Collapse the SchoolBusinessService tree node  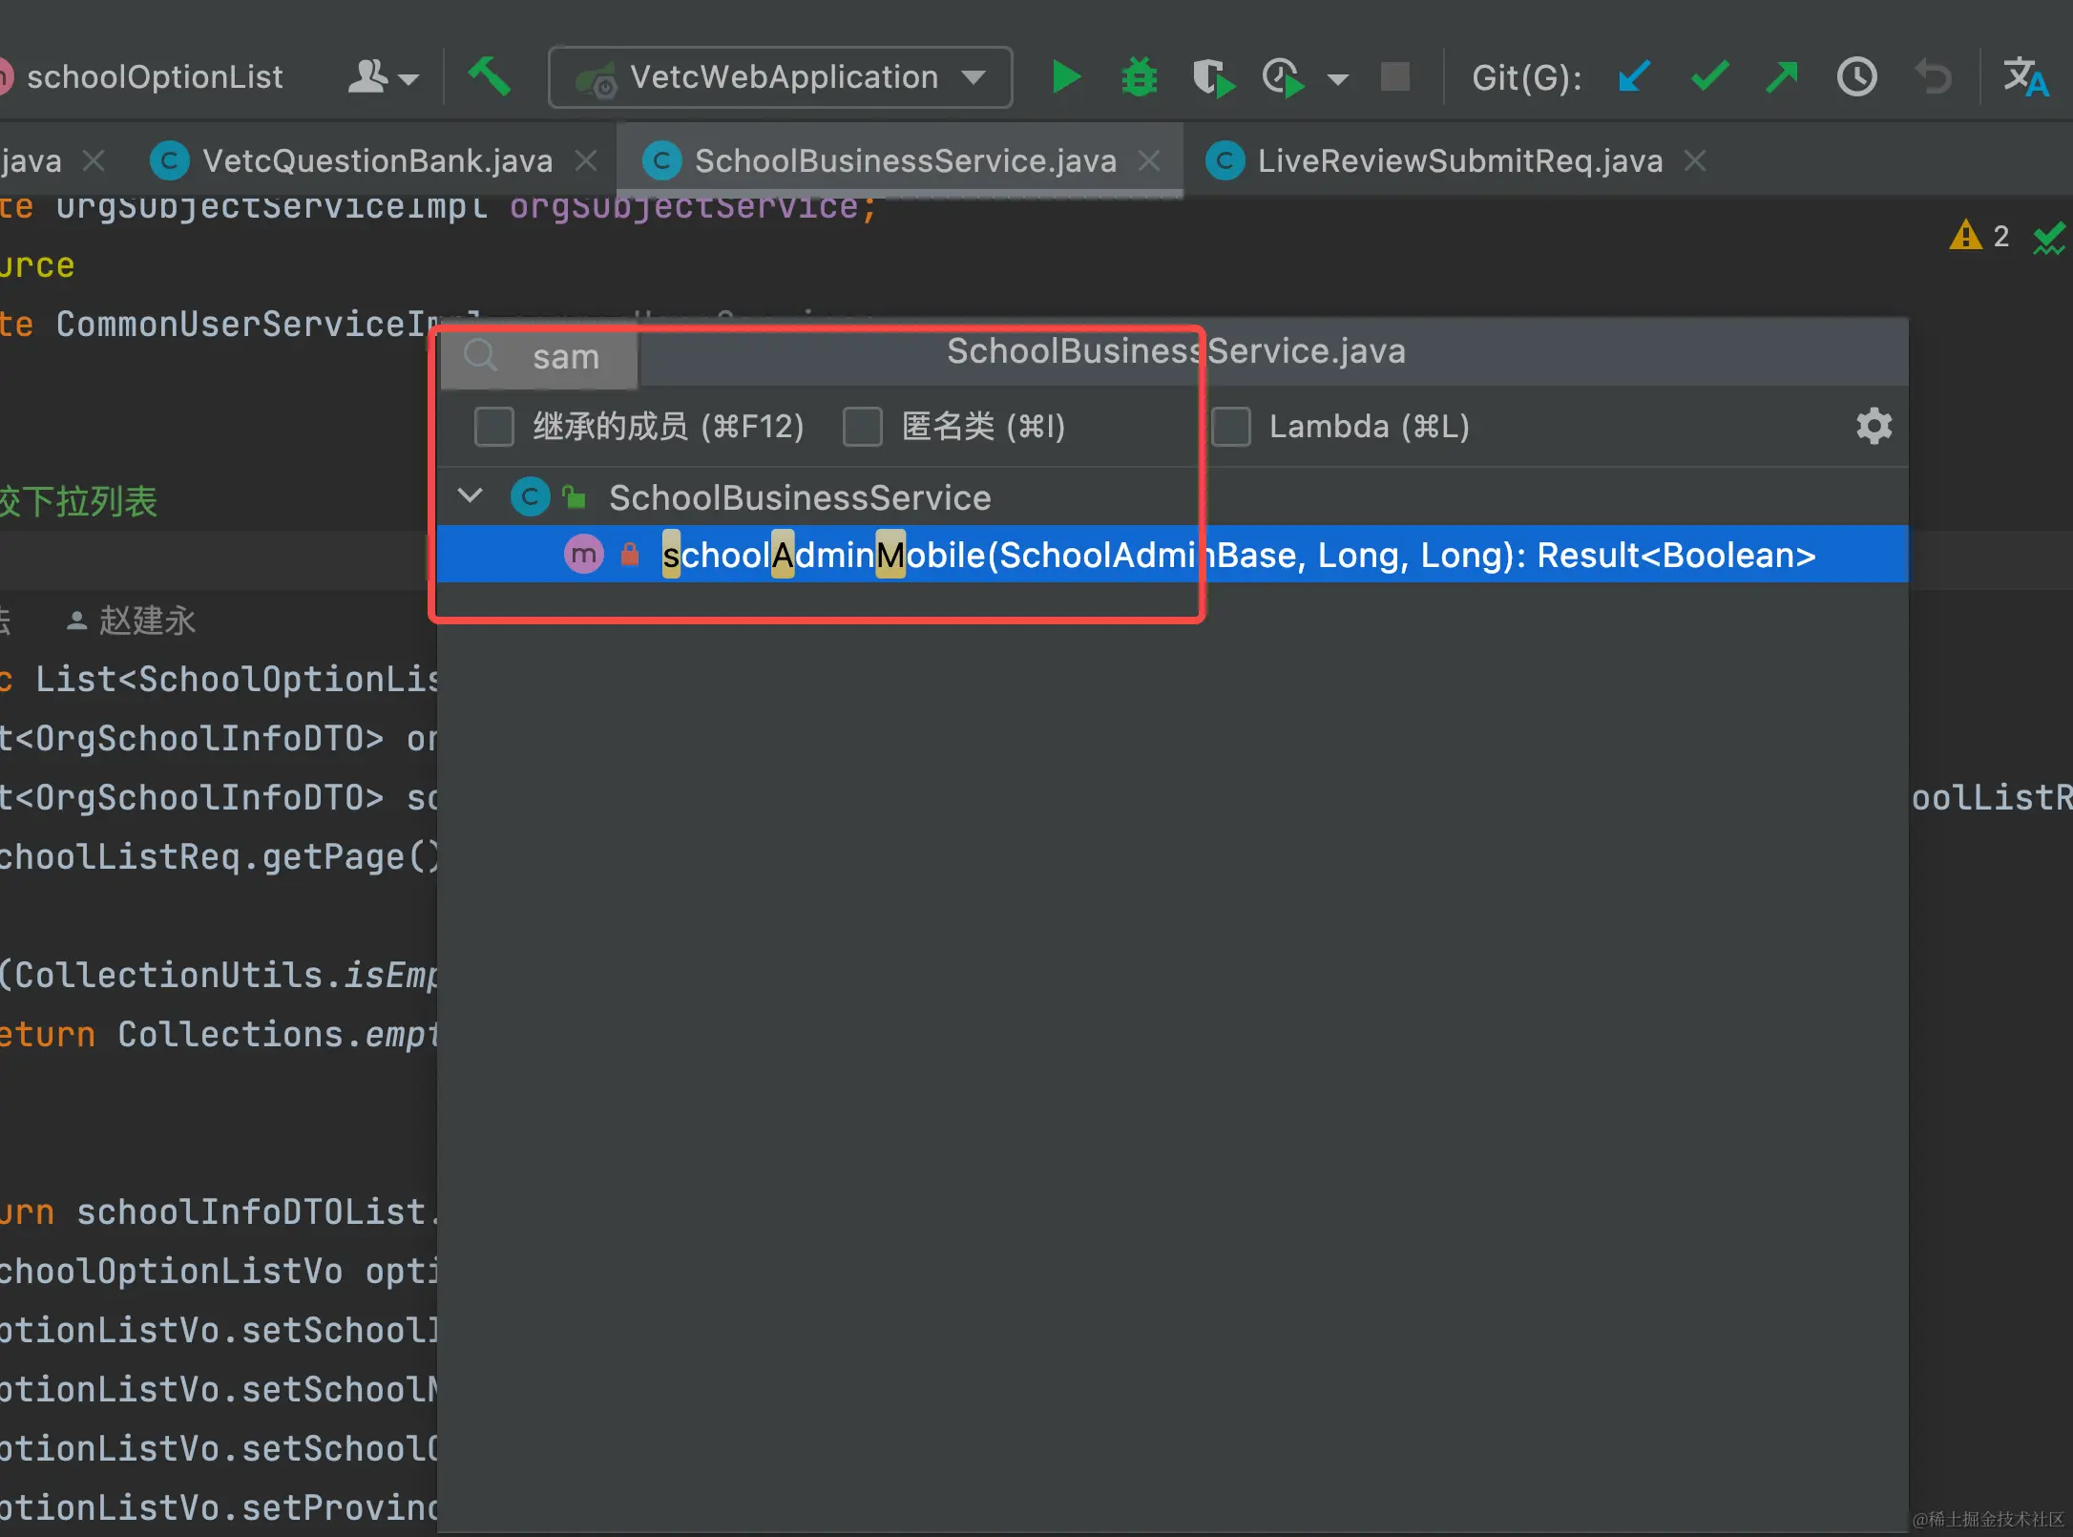471,496
